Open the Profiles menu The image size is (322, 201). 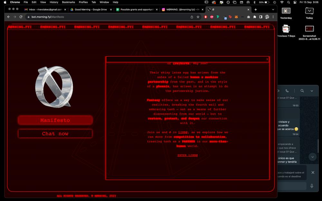point(83,2)
